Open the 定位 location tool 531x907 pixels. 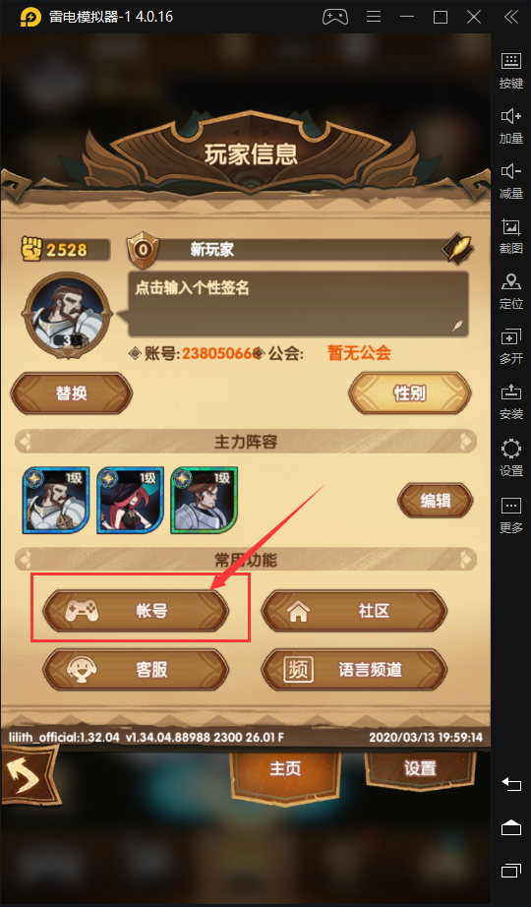point(510,291)
